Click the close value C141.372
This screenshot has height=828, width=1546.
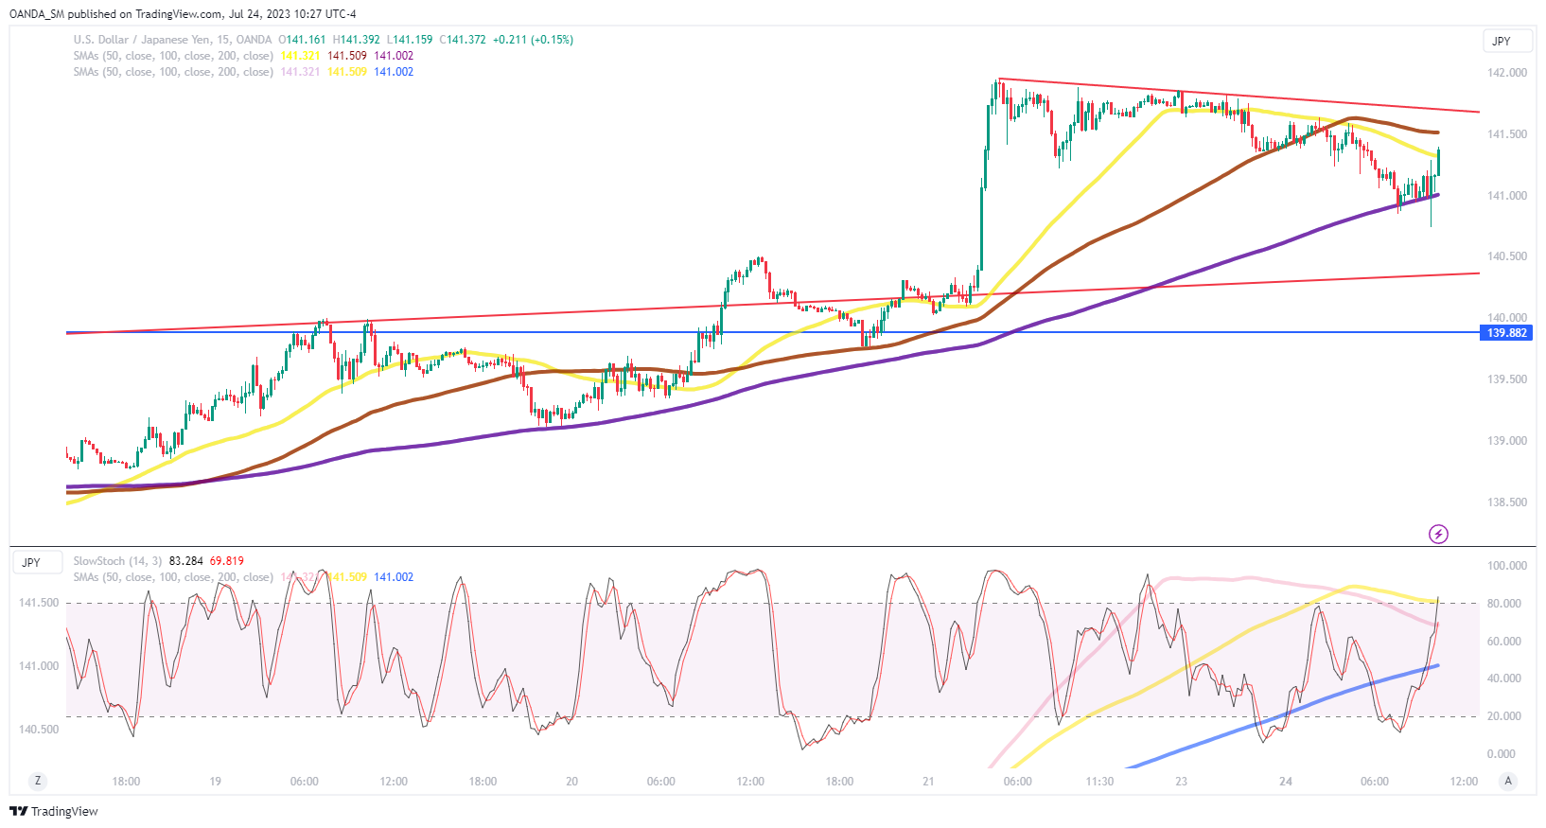click(x=463, y=40)
